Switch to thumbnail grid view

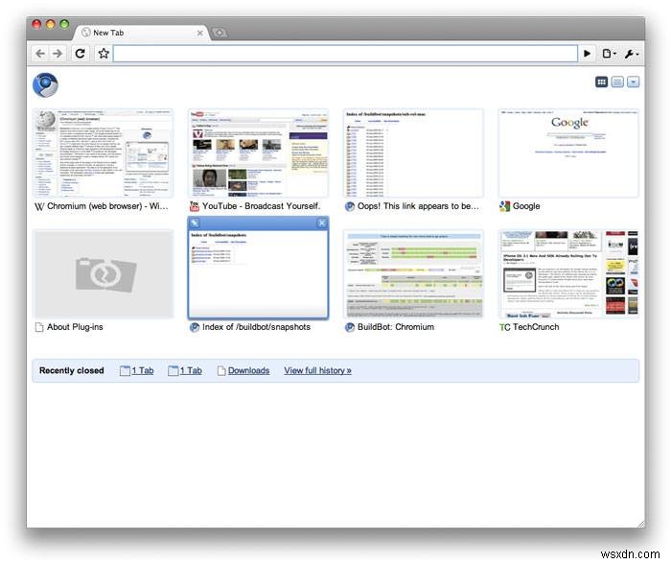[x=601, y=82]
